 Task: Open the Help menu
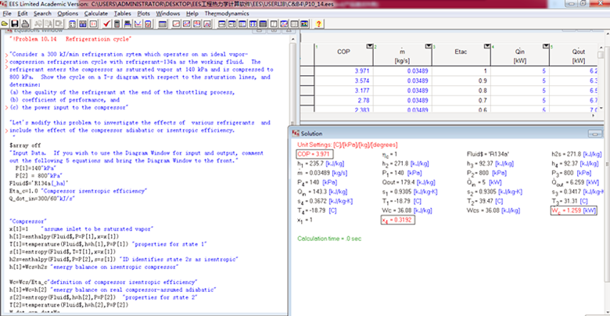click(x=192, y=13)
